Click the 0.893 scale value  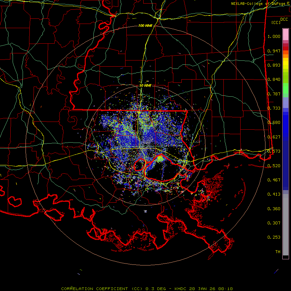274,65
